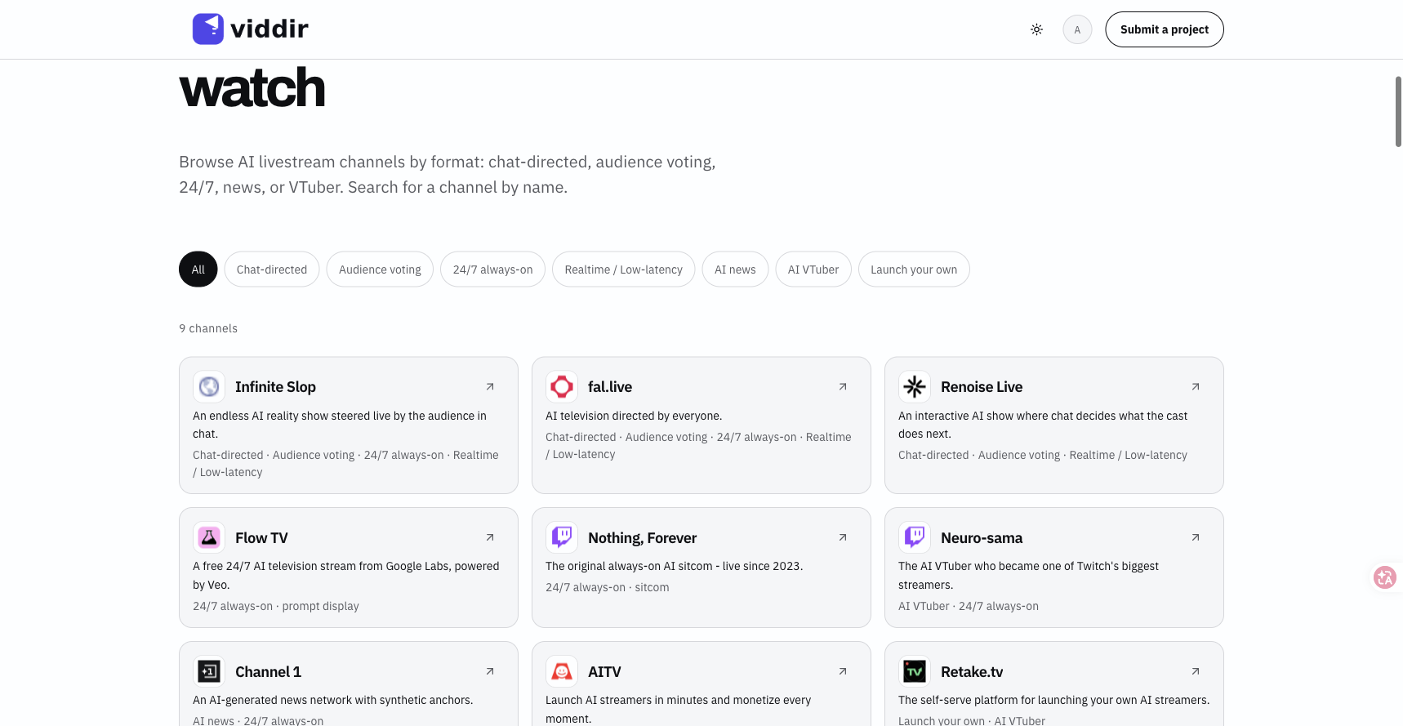
Task: Open the AITV external link arrow
Action: (x=843, y=671)
